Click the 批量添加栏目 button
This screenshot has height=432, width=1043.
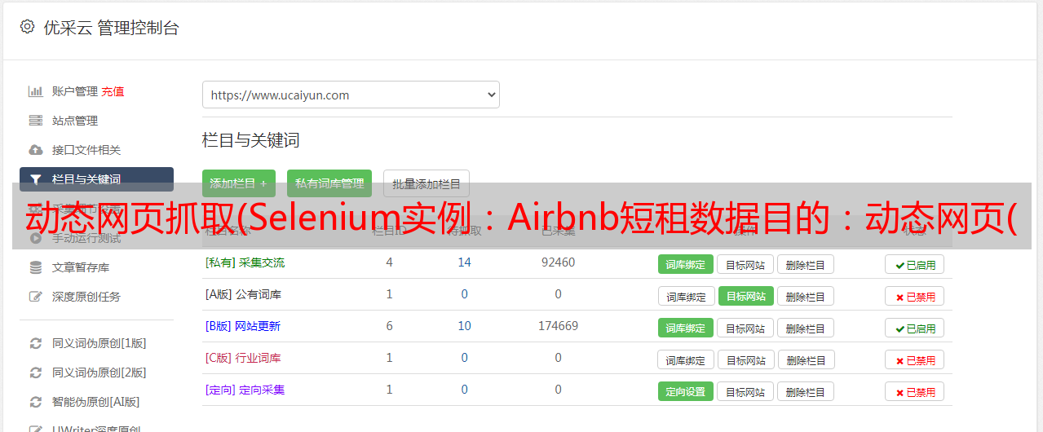tap(426, 183)
